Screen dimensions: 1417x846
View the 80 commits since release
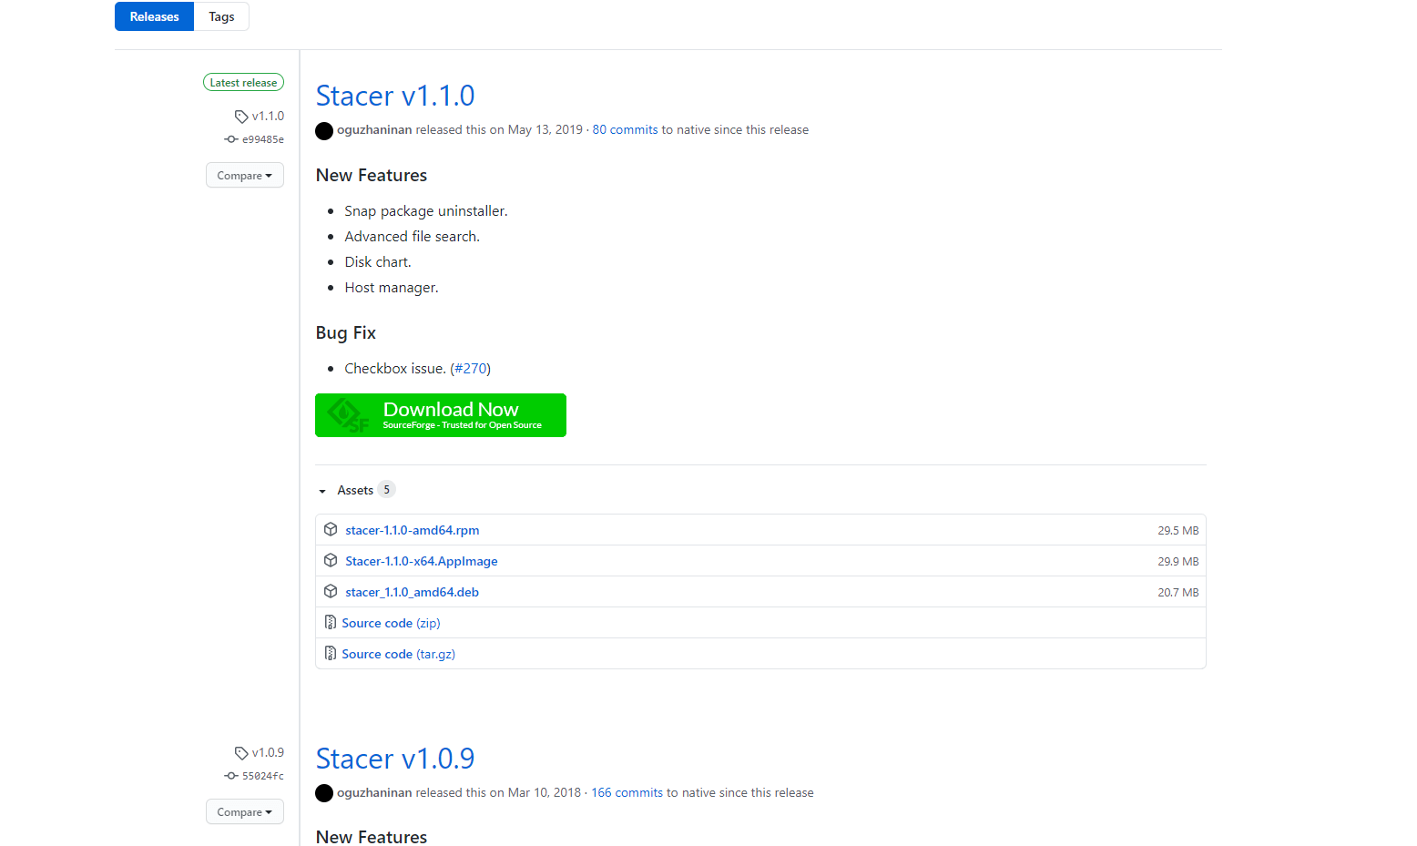tap(625, 130)
